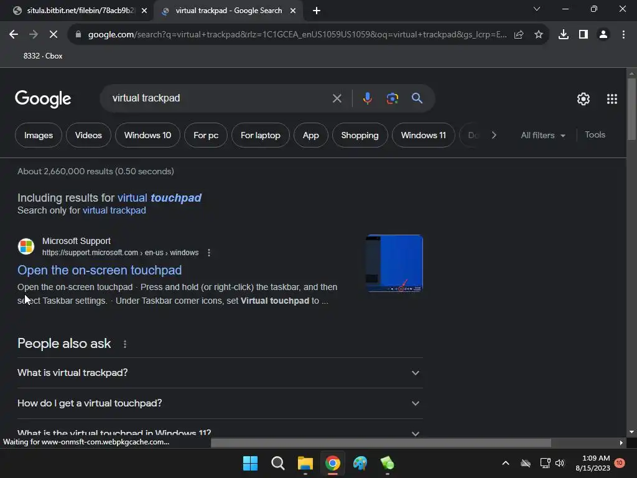Close the situla.bitbit.net tab
This screenshot has width=637, height=478.
(x=144, y=11)
